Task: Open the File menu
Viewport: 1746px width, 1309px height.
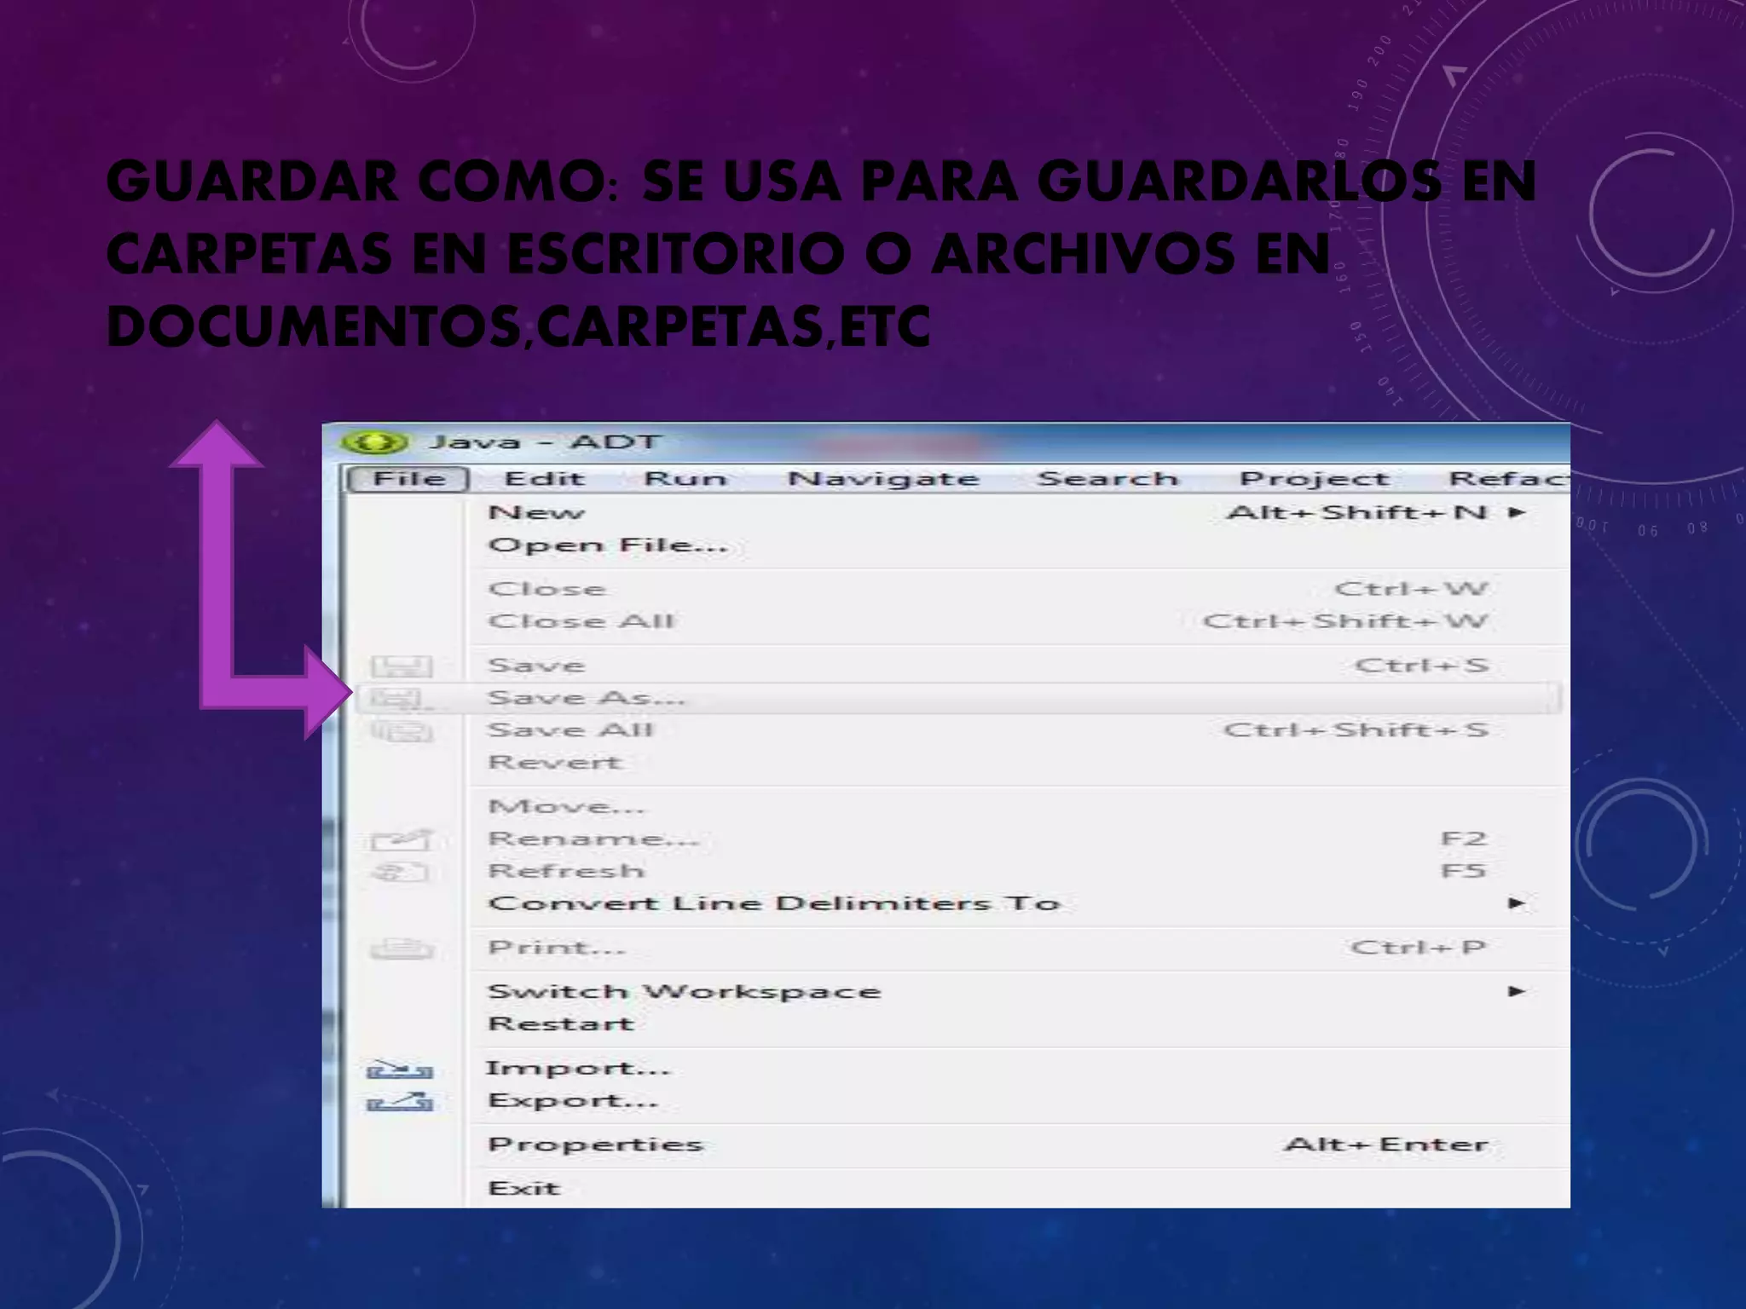Action: pyautogui.click(x=409, y=479)
